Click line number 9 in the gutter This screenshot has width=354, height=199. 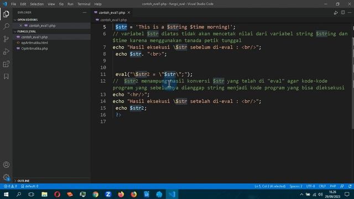[x=104, y=61]
